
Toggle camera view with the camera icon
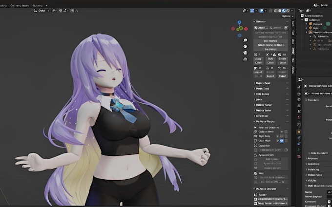click(x=245, y=53)
